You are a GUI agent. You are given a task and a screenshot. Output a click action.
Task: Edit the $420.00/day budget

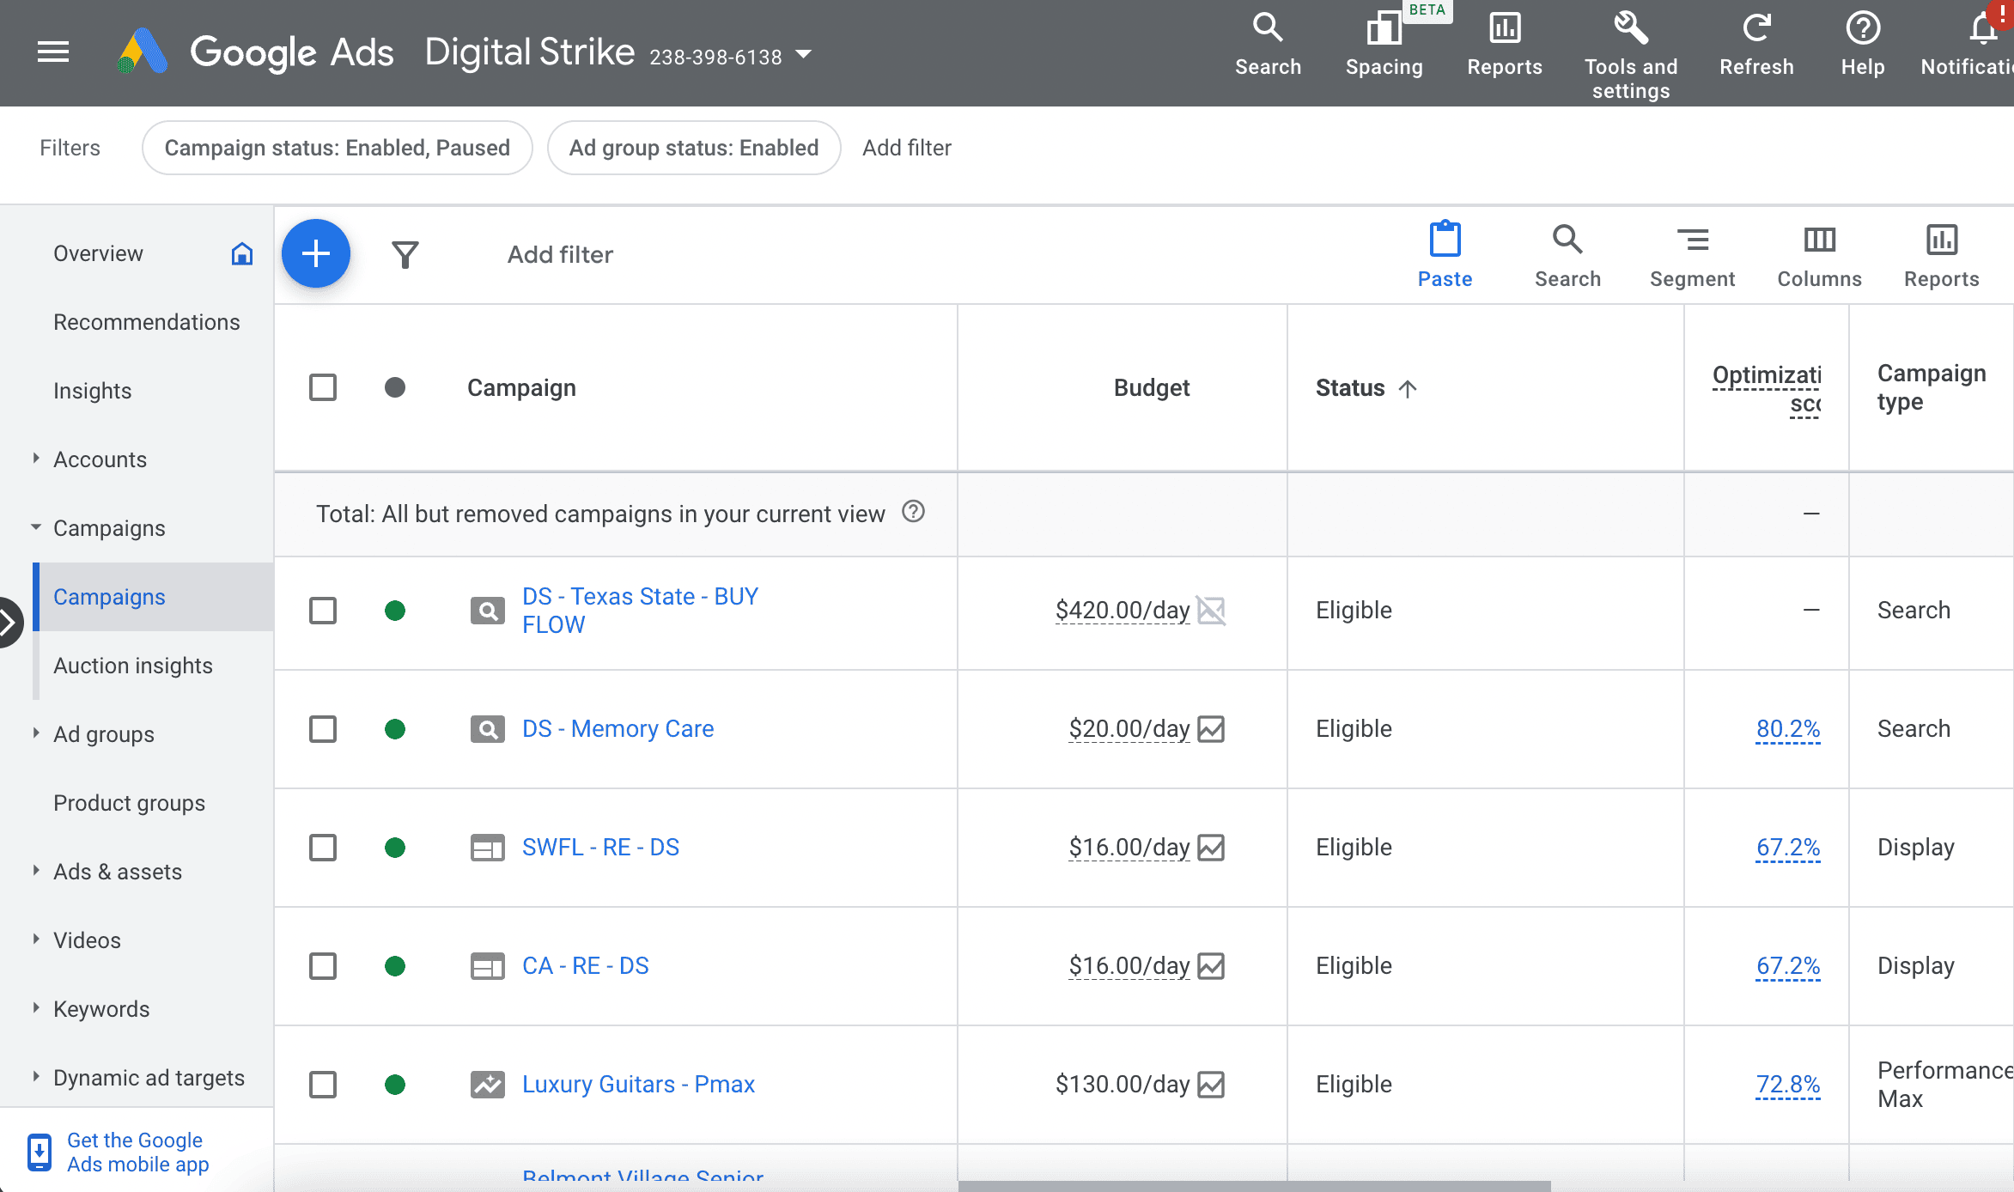tap(1122, 611)
